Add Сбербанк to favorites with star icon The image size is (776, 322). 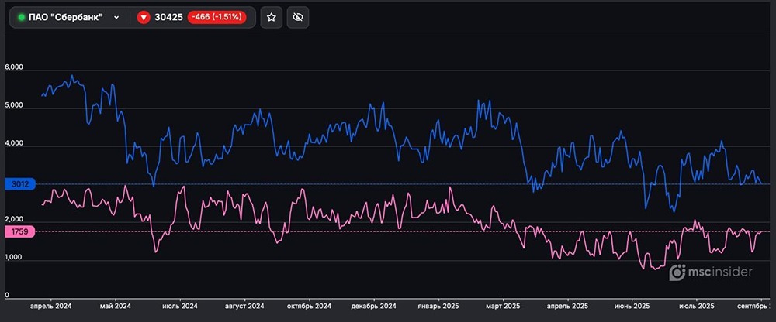tap(271, 18)
